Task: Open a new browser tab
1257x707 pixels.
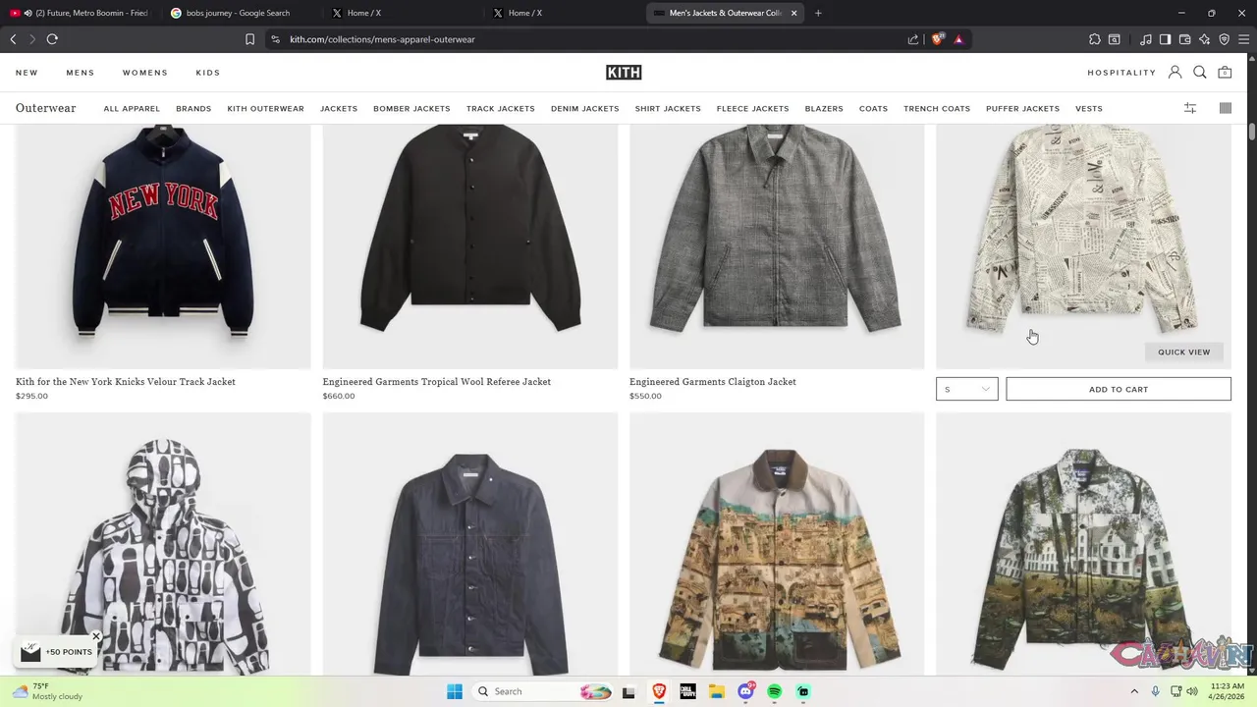Action: click(x=818, y=13)
